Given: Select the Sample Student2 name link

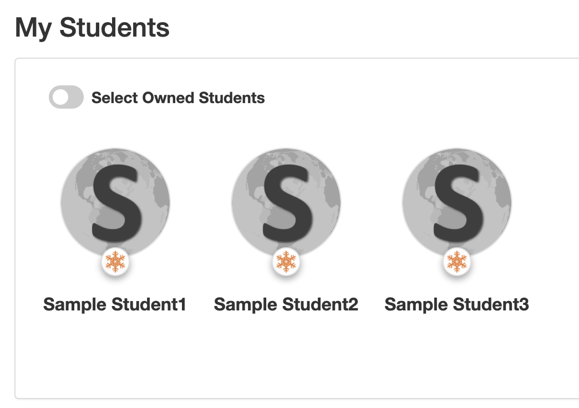Looking at the screenshot, I should pyautogui.click(x=286, y=305).
